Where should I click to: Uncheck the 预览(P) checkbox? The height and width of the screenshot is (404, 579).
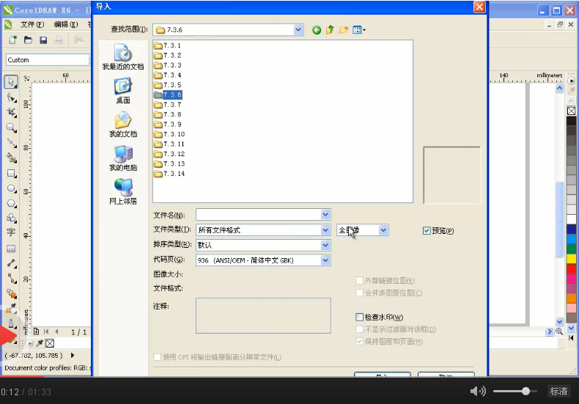tap(427, 231)
